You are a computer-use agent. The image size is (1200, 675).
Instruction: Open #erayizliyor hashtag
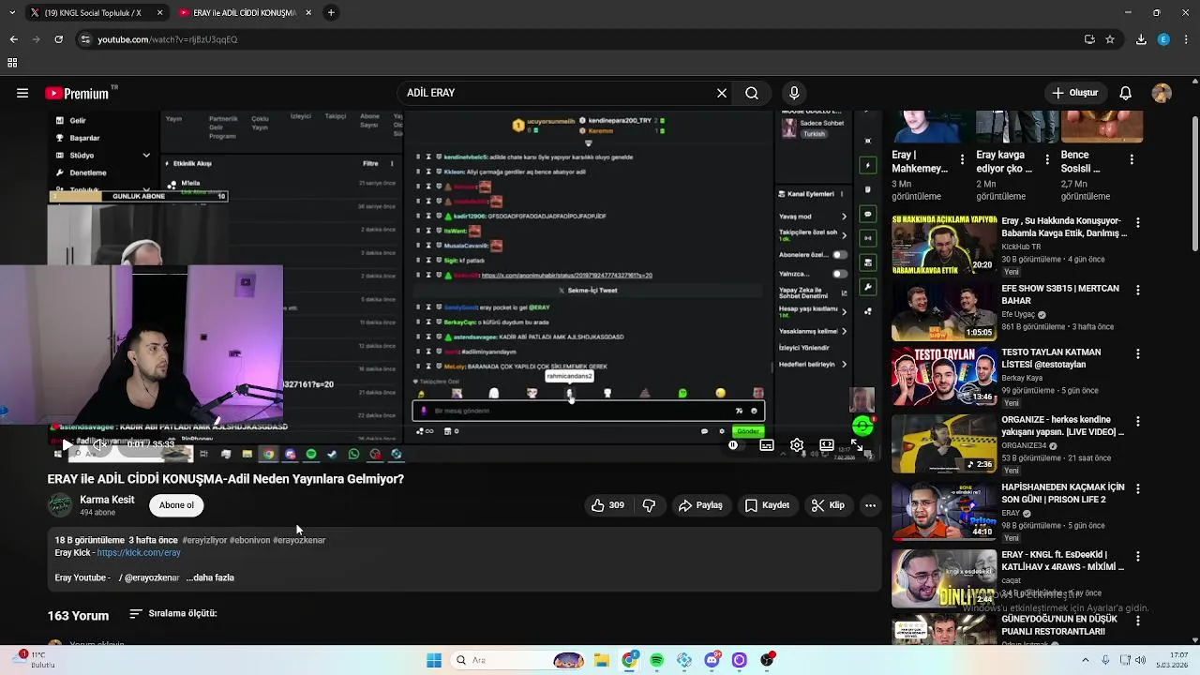204,541
